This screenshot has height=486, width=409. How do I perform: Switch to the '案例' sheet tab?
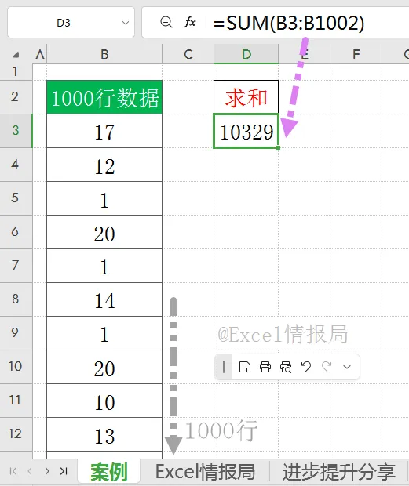(109, 472)
